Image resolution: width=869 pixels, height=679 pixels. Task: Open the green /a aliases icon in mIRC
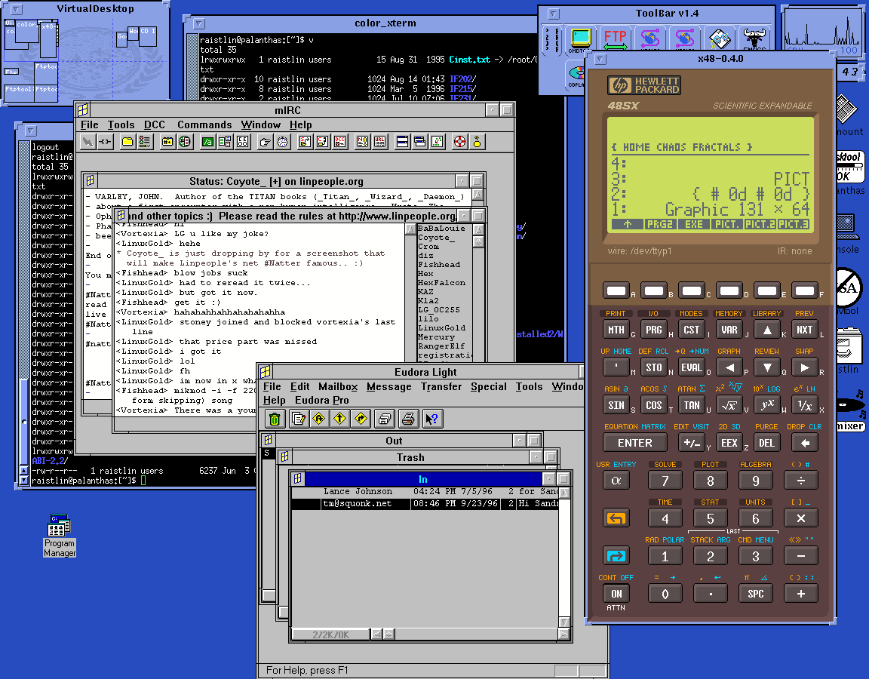[x=207, y=142]
